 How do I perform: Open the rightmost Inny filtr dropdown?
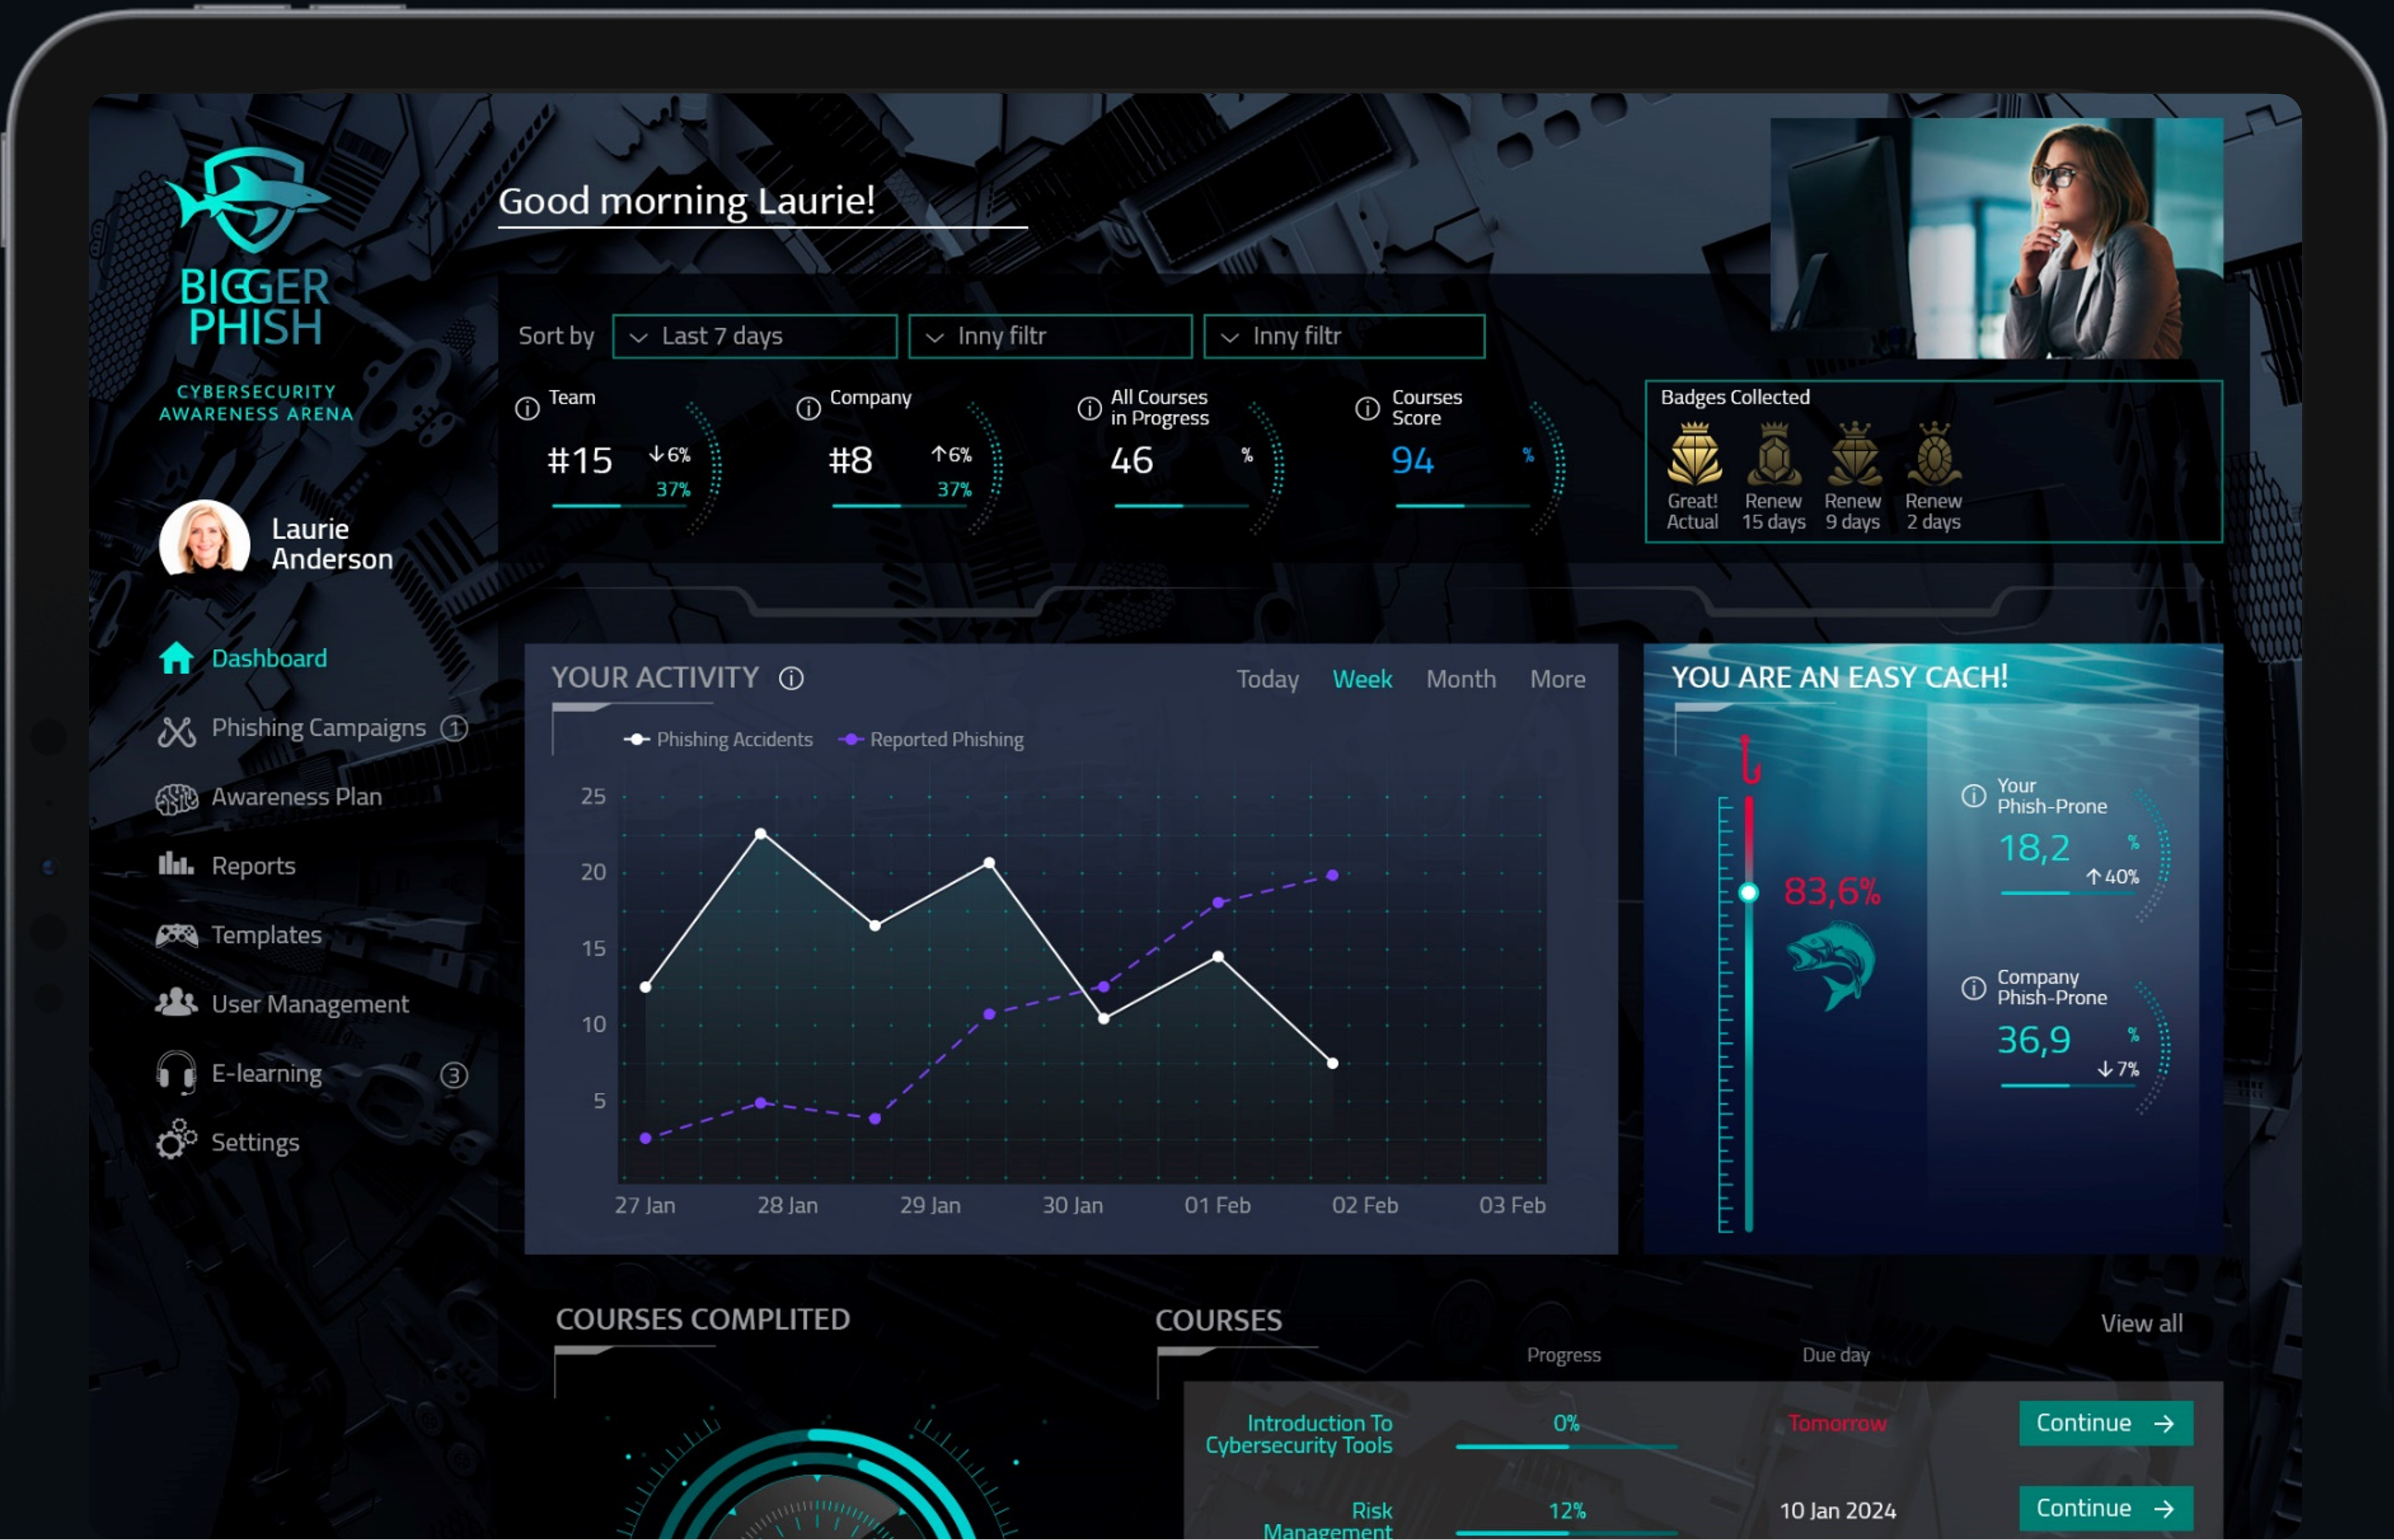pyautogui.click(x=1344, y=337)
